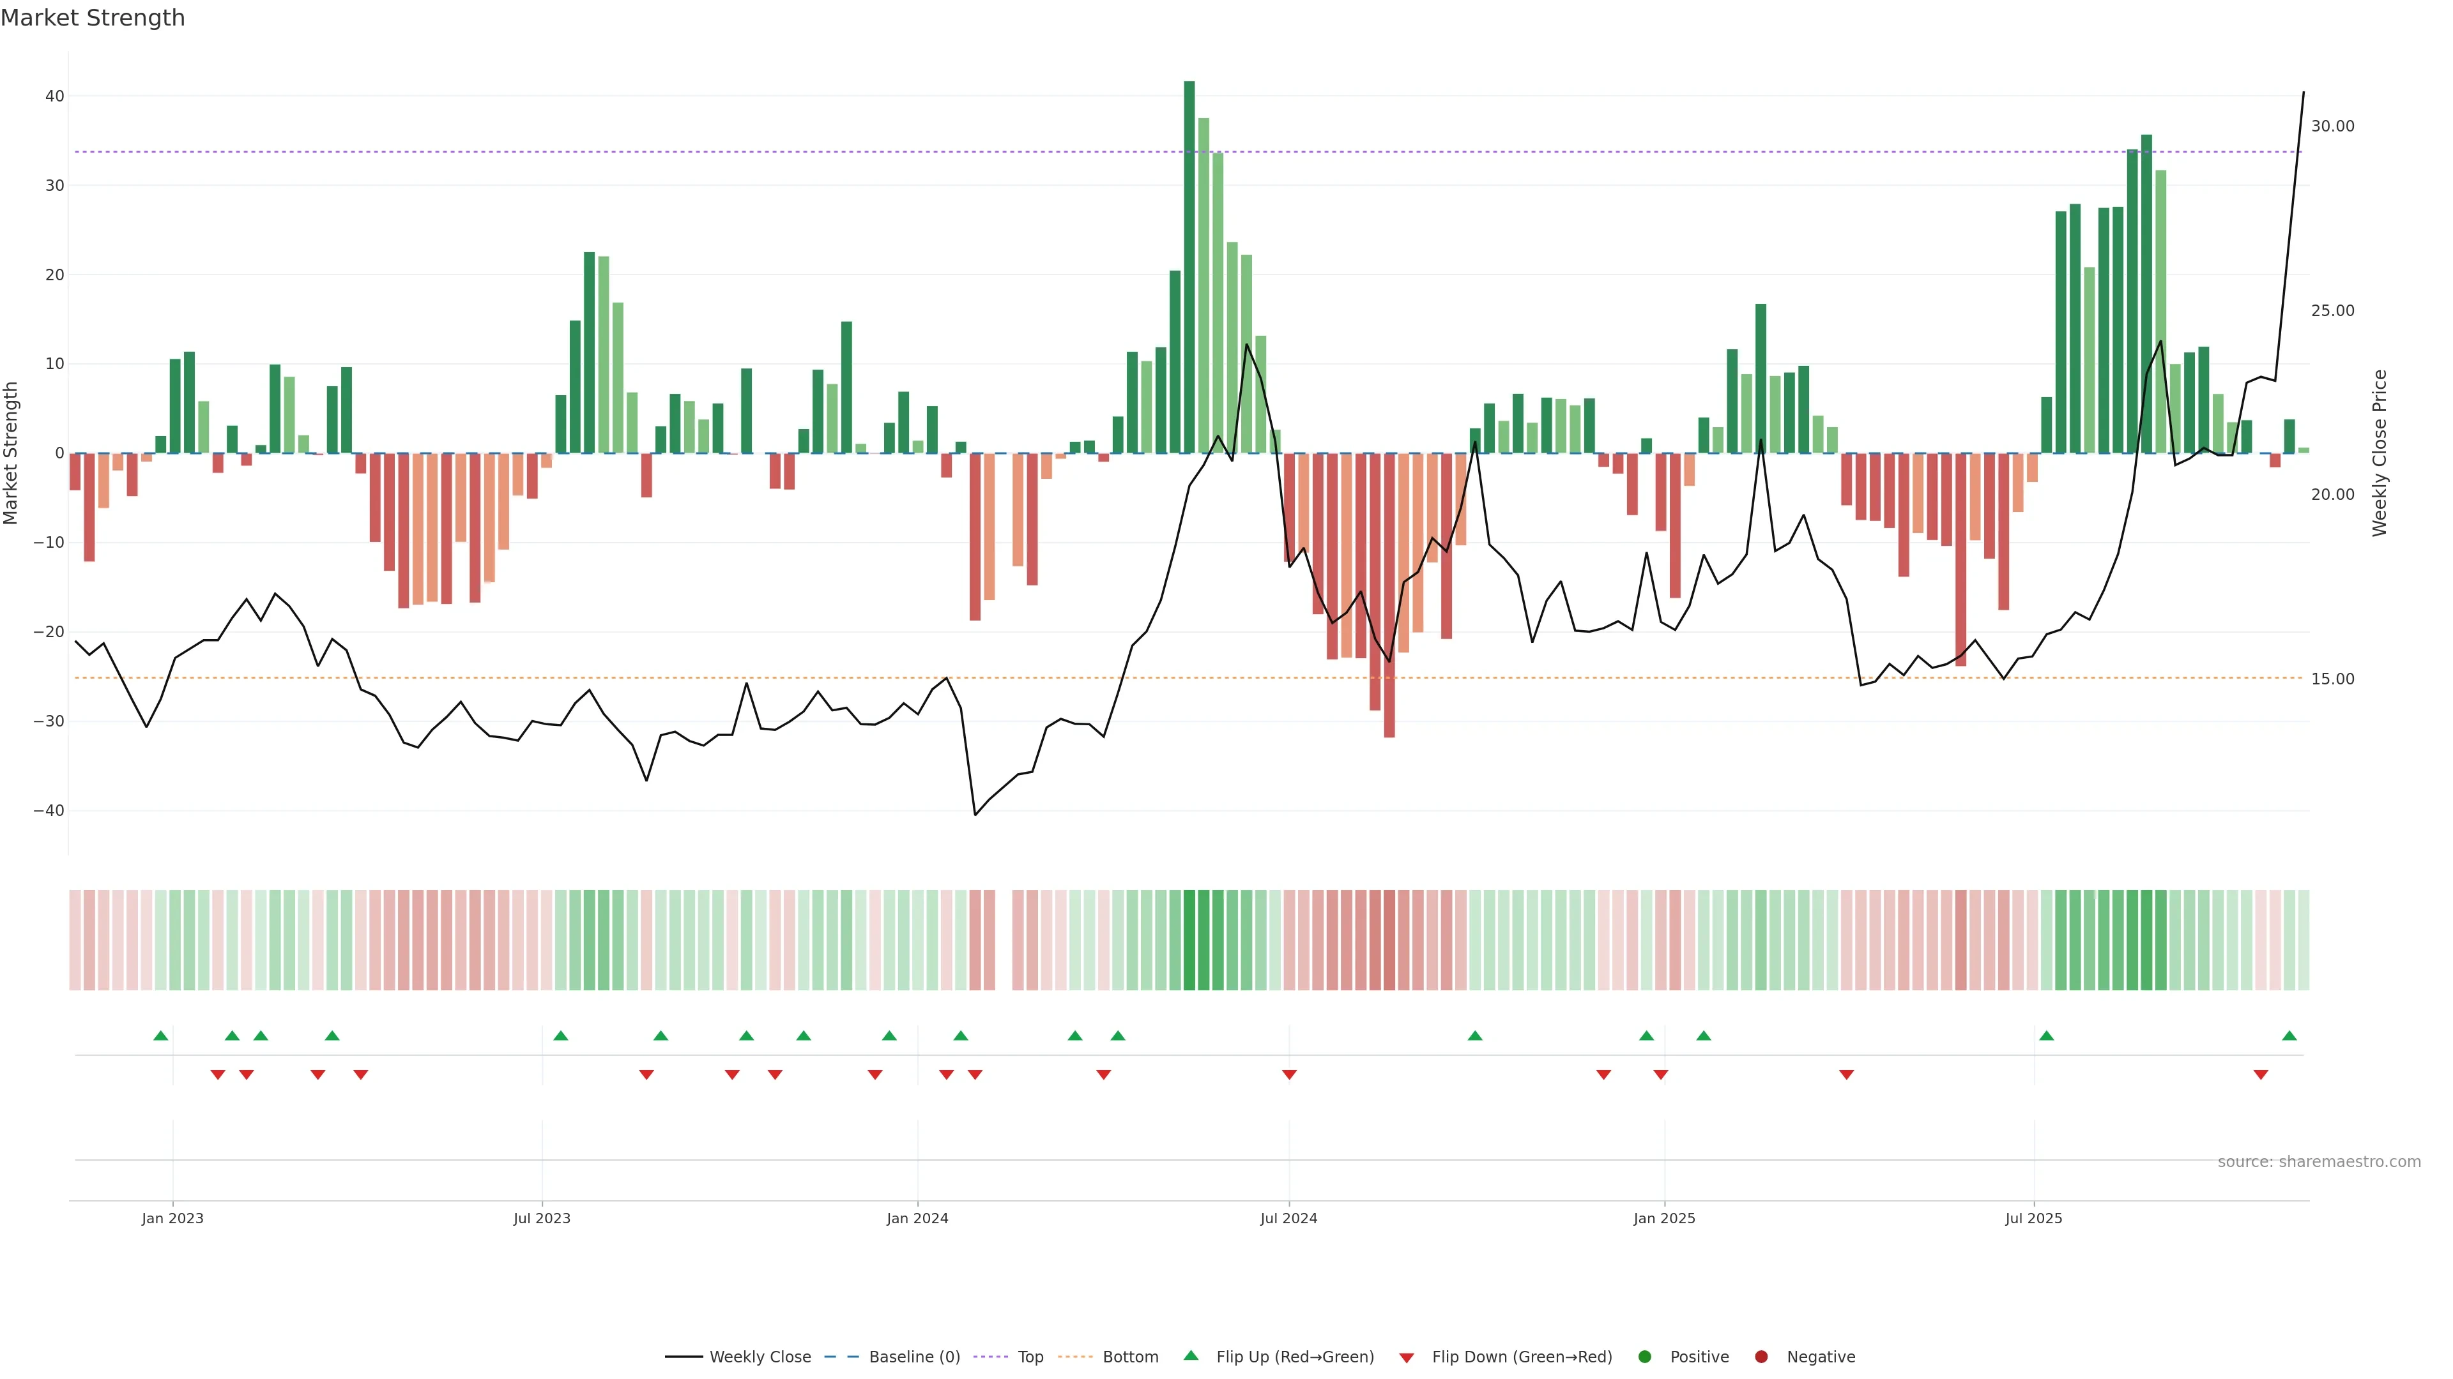This screenshot has height=1379, width=2453.
Task: Click the Jan 2024 x-axis label
Action: (917, 1218)
